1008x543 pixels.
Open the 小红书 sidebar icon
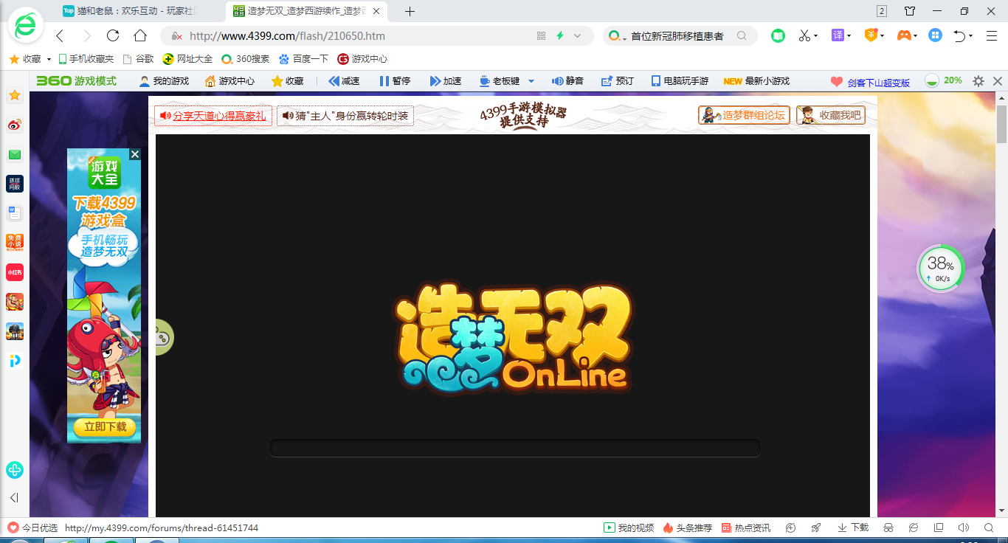pyautogui.click(x=15, y=272)
